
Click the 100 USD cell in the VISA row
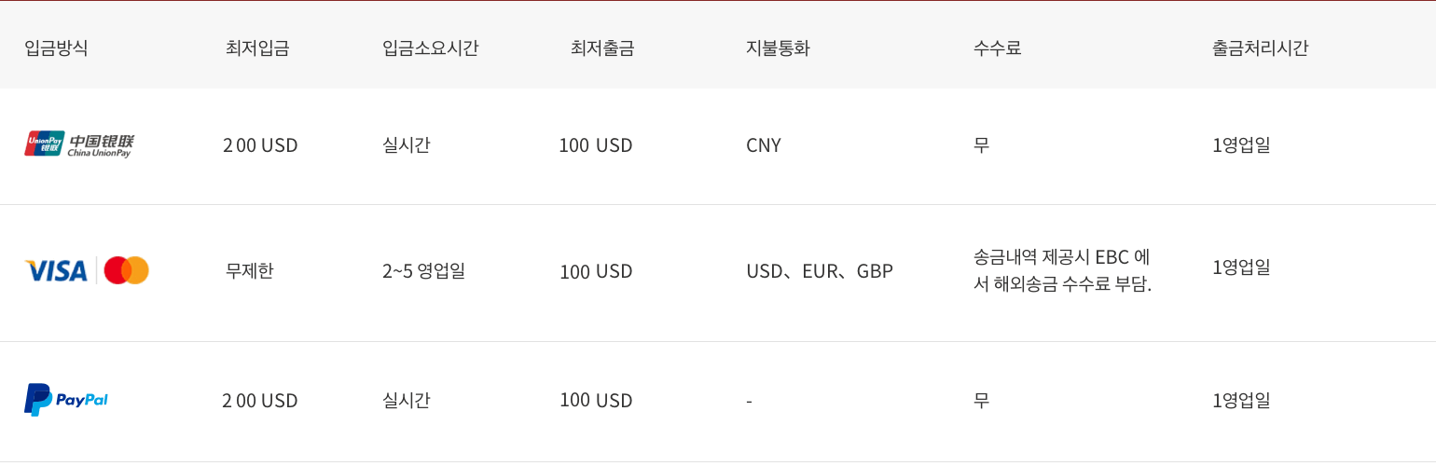(x=596, y=272)
